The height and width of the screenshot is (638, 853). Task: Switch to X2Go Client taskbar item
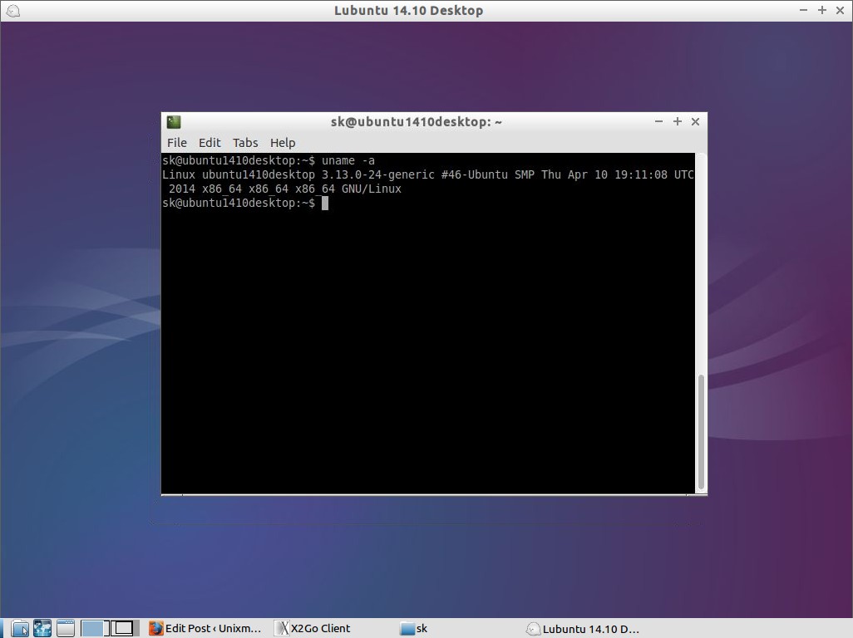click(x=313, y=629)
